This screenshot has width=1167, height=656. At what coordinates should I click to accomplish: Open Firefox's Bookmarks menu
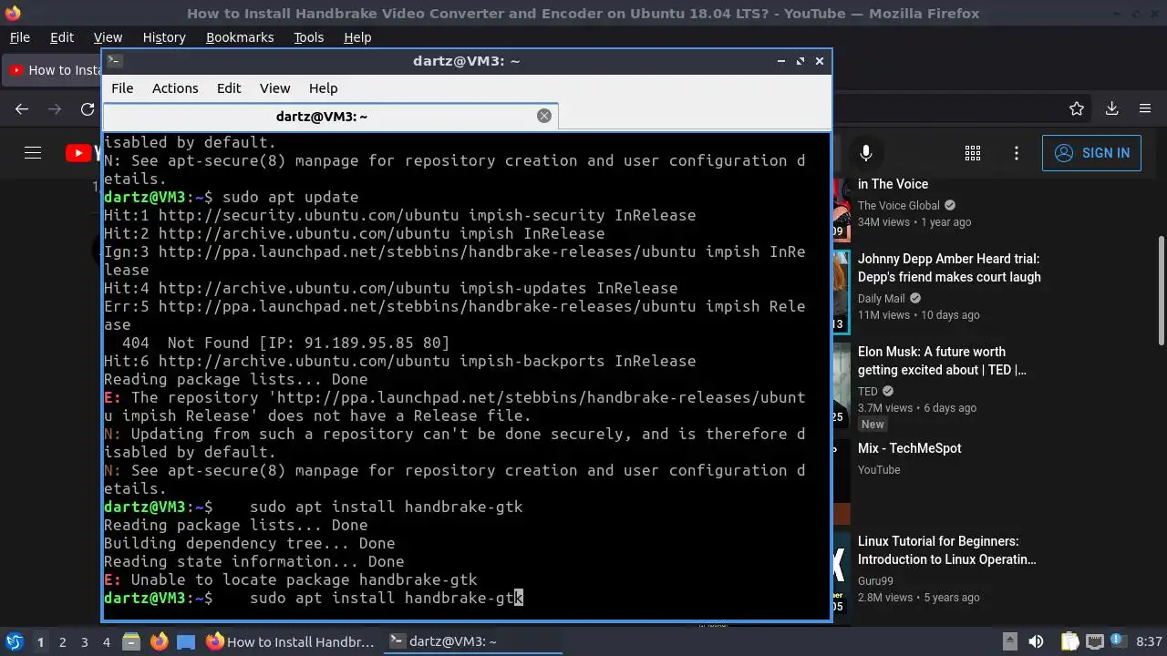pyautogui.click(x=240, y=37)
